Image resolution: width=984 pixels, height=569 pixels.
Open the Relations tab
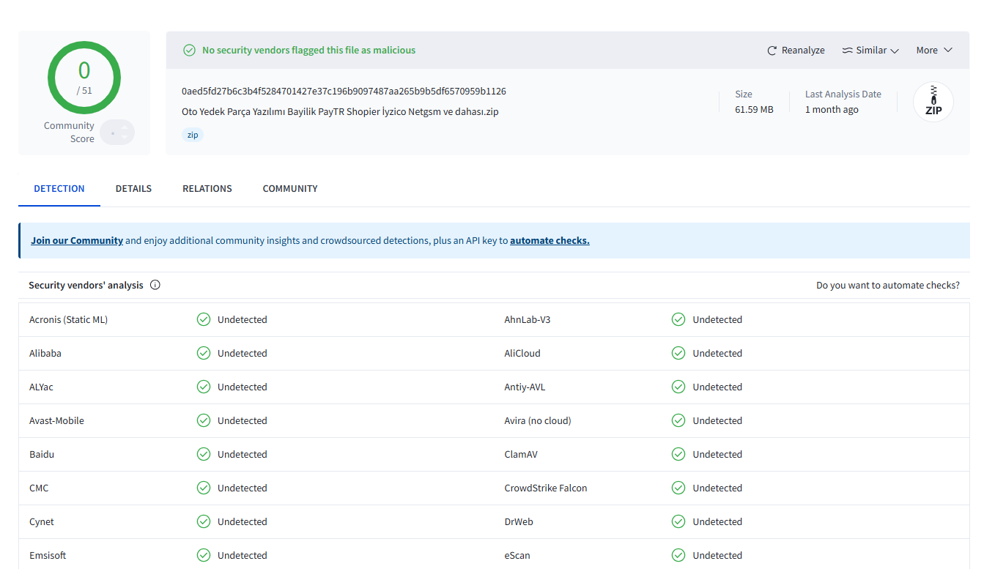pyautogui.click(x=207, y=188)
